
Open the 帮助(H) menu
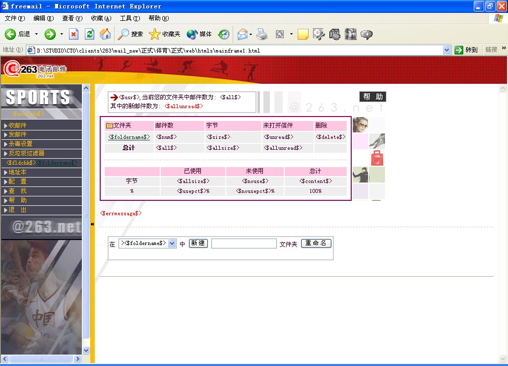(x=159, y=18)
